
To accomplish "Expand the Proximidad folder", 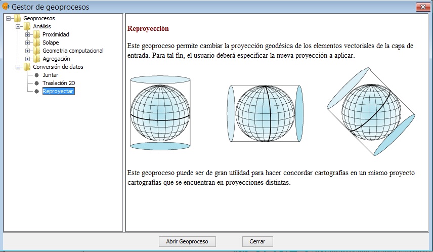I will click(x=27, y=34).
